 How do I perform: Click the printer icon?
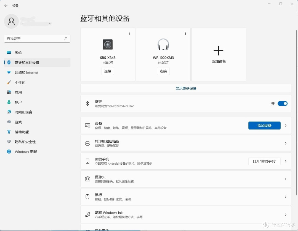(87, 143)
